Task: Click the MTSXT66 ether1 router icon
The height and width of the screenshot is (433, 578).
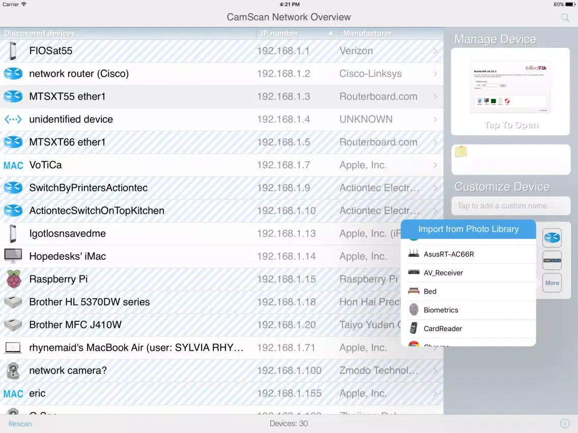Action: (13, 142)
